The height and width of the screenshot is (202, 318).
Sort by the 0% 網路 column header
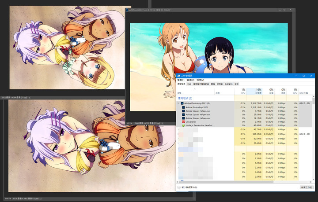click(x=280, y=91)
